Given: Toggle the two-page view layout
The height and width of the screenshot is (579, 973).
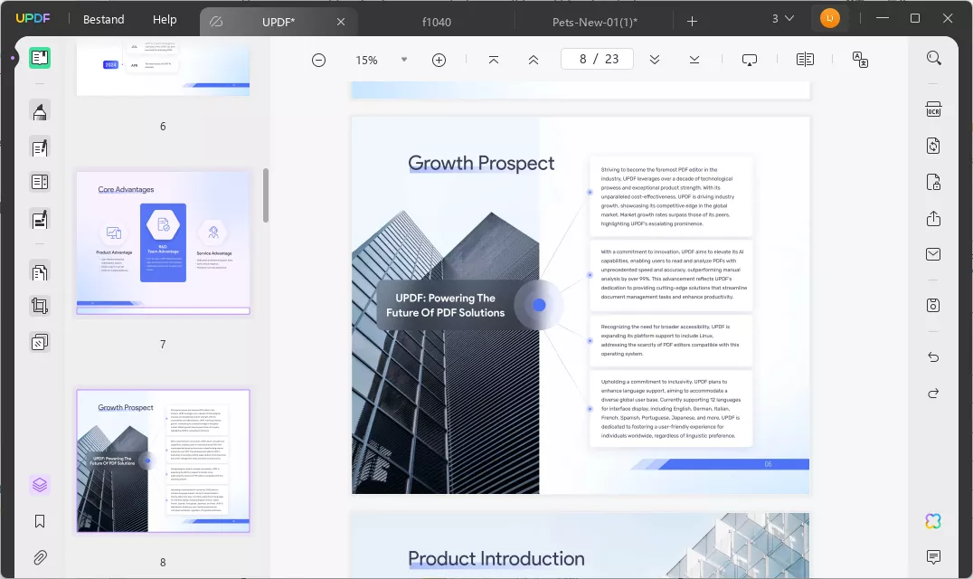Looking at the screenshot, I should (805, 60).
